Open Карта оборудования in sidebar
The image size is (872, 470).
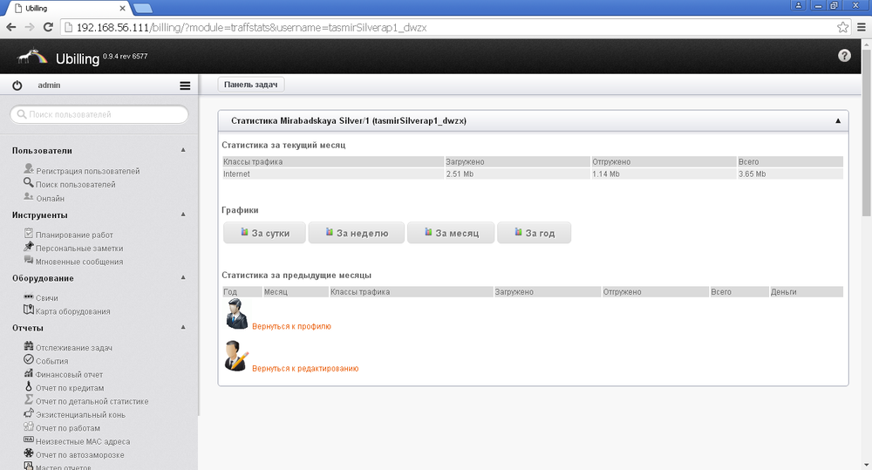[72, 311]
